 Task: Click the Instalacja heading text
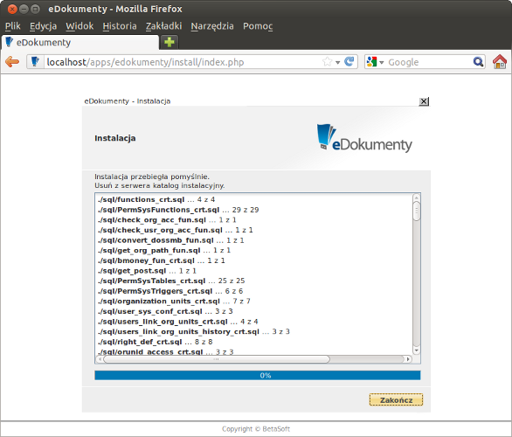115,138
